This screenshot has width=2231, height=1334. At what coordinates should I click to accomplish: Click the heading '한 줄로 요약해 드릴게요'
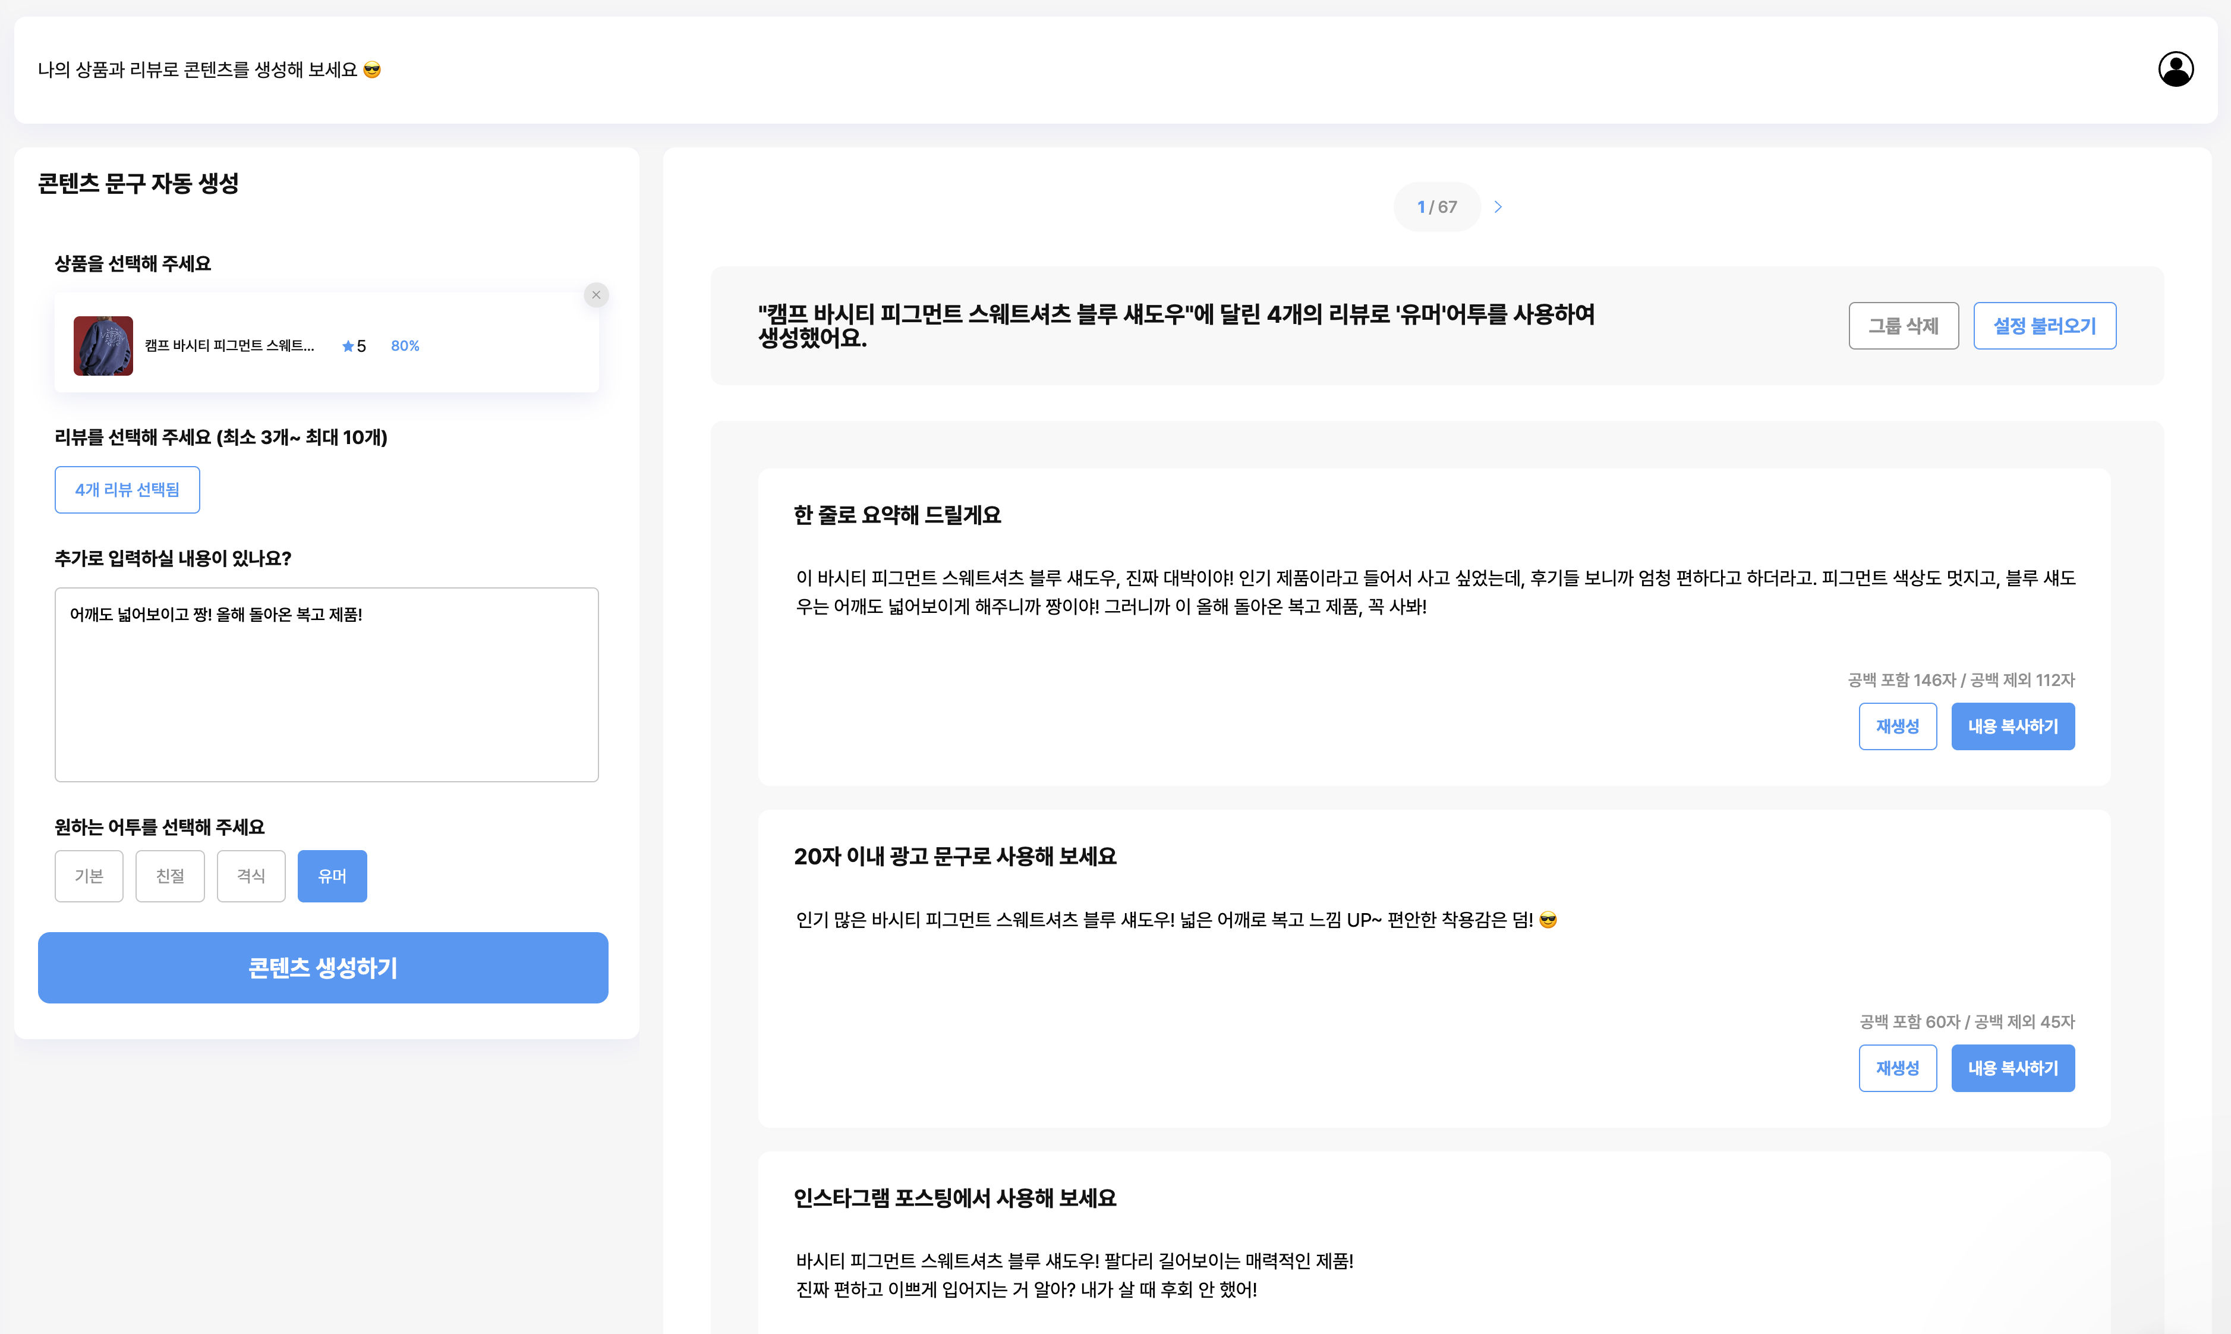(x=897, y=515)
